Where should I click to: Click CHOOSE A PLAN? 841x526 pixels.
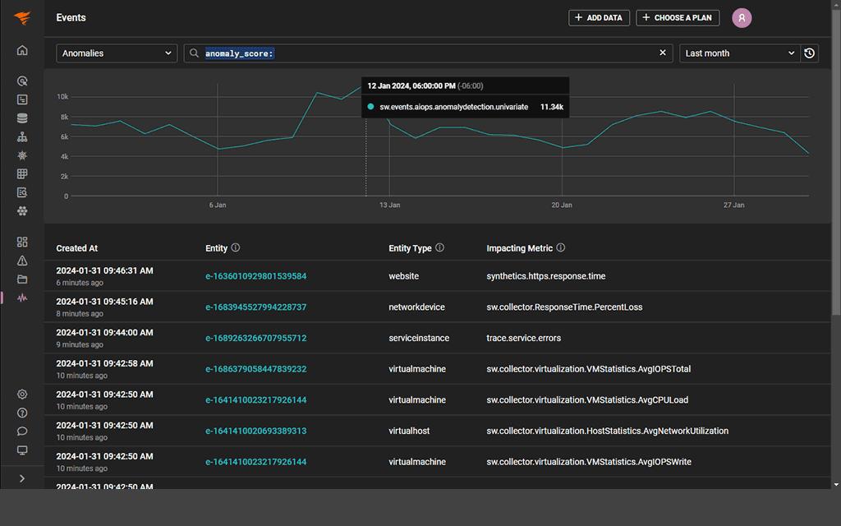click(x=678, y=17)
